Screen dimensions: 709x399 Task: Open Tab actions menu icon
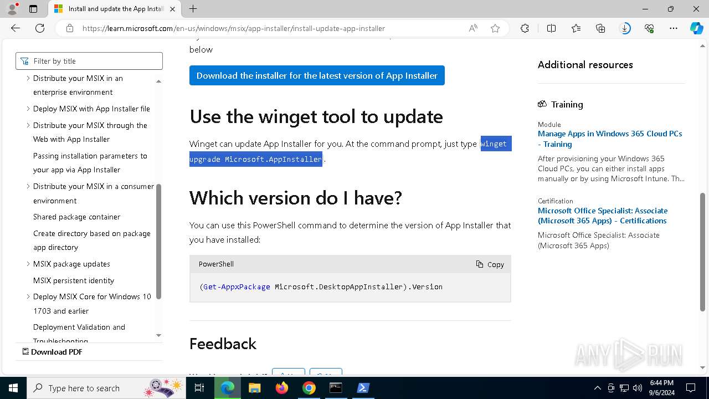point(33,8)
